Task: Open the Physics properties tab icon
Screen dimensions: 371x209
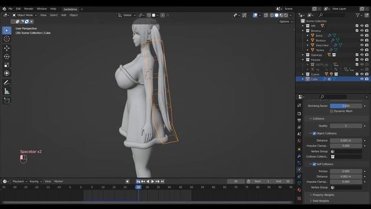Action: (299, 170)
